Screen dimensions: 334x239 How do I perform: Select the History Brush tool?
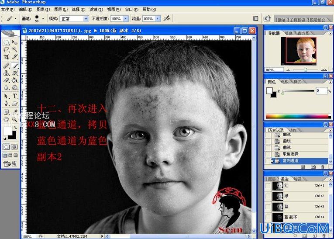[14, 73]
